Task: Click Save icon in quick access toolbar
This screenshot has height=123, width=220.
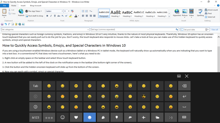Action: click(2, 24)
